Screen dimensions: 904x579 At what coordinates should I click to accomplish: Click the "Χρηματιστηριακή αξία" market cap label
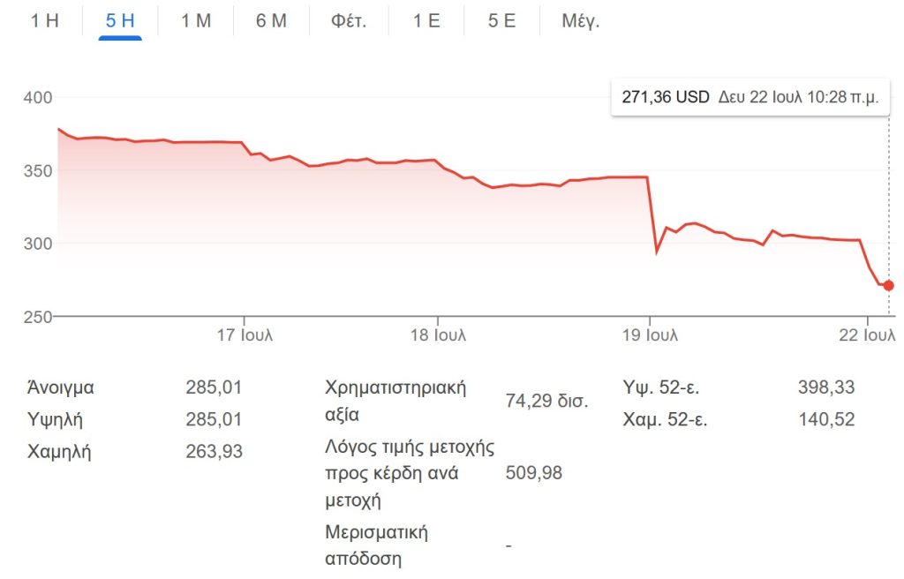coord(395,401)
